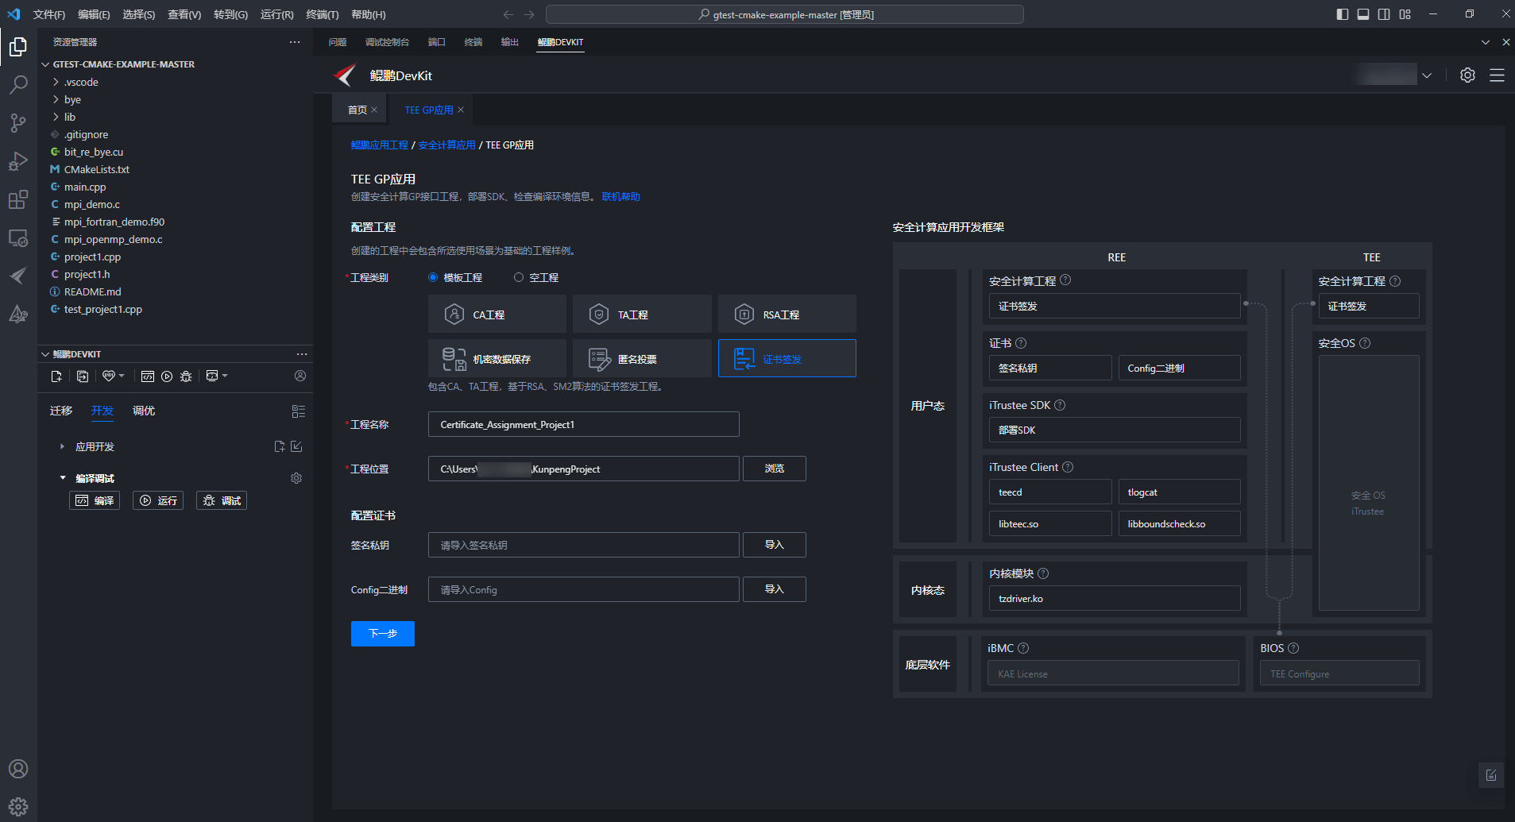Open DevKit settings gear in header
This screenshot has width=1515, height=822.
click(1467, 75)
